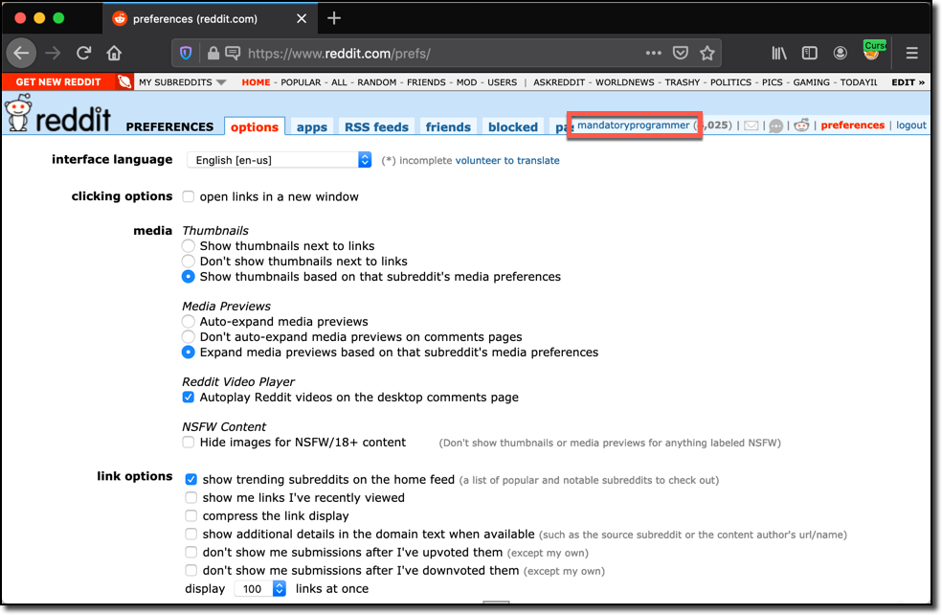
Task: Uncheck show trending subreddits on the home feed
Action: pos(191,479)
